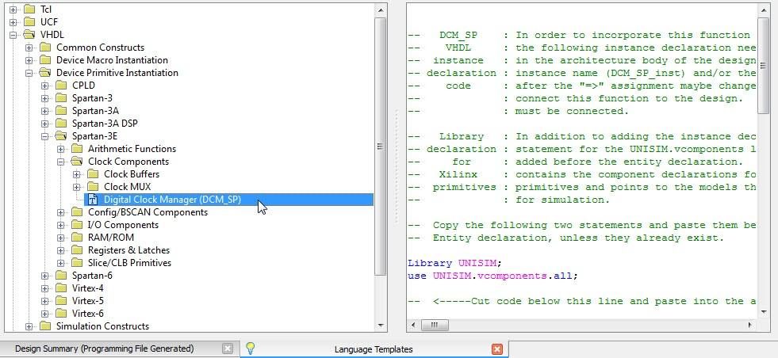Select Registers & Latches label
Screen dimensions: 778x358
pos(129,250)
